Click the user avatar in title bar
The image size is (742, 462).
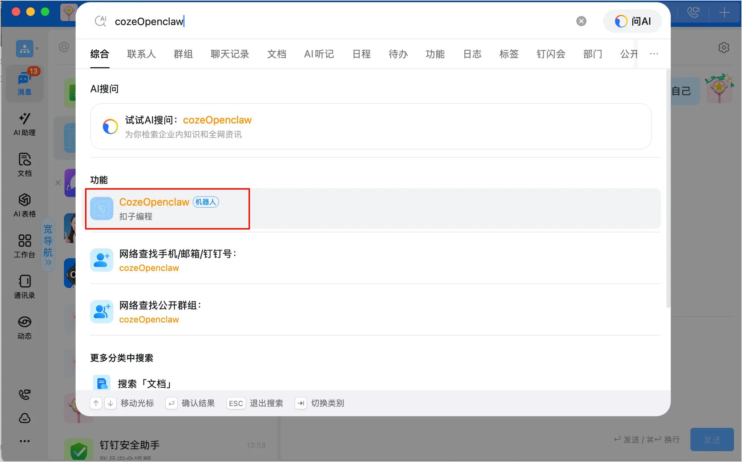(68, 12)
